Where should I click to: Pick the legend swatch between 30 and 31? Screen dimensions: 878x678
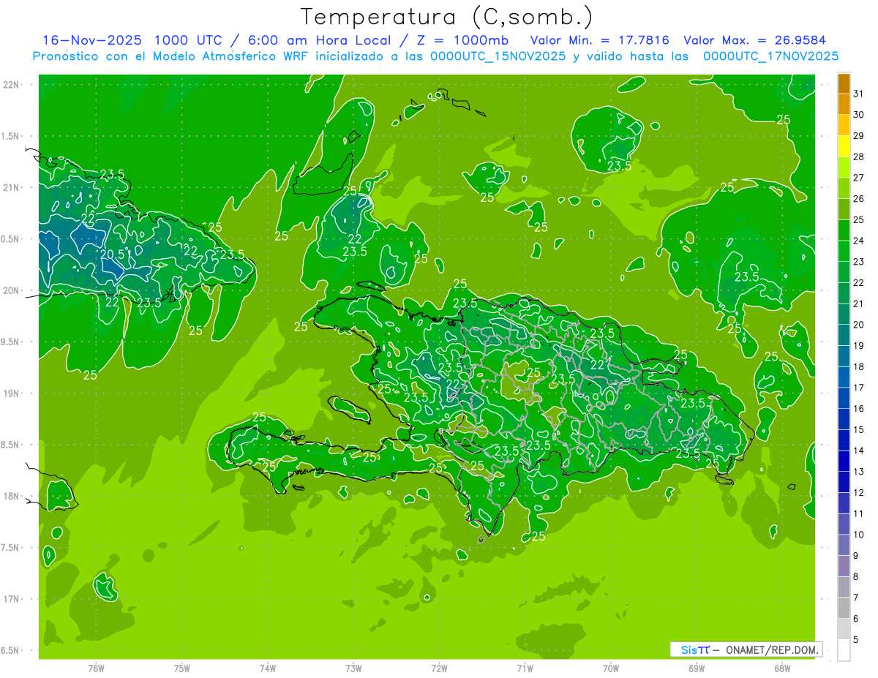pyautogui.click(x=844, y=104)
